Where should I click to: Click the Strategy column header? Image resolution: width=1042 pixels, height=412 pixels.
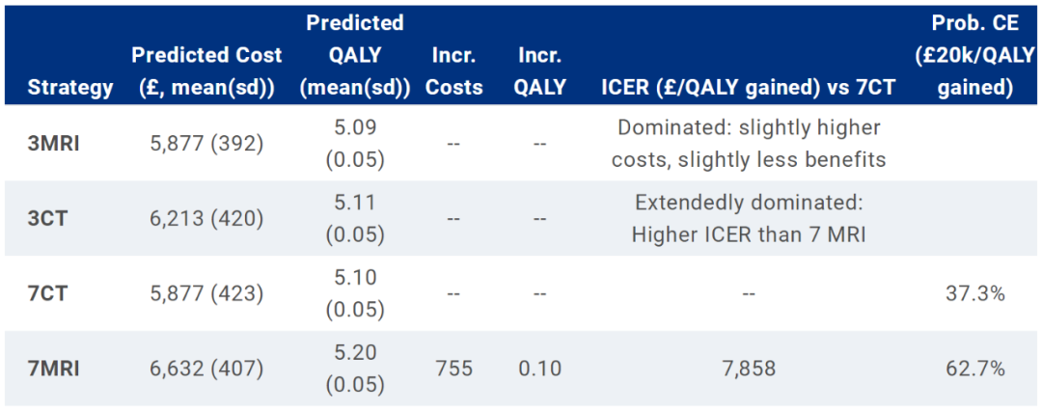tap(69, 88)
